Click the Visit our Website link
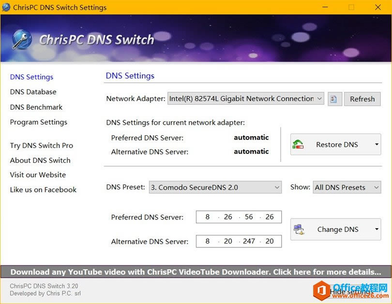Image resolution: width=392 pixels, height=304 pixels. tap(38, 174)
